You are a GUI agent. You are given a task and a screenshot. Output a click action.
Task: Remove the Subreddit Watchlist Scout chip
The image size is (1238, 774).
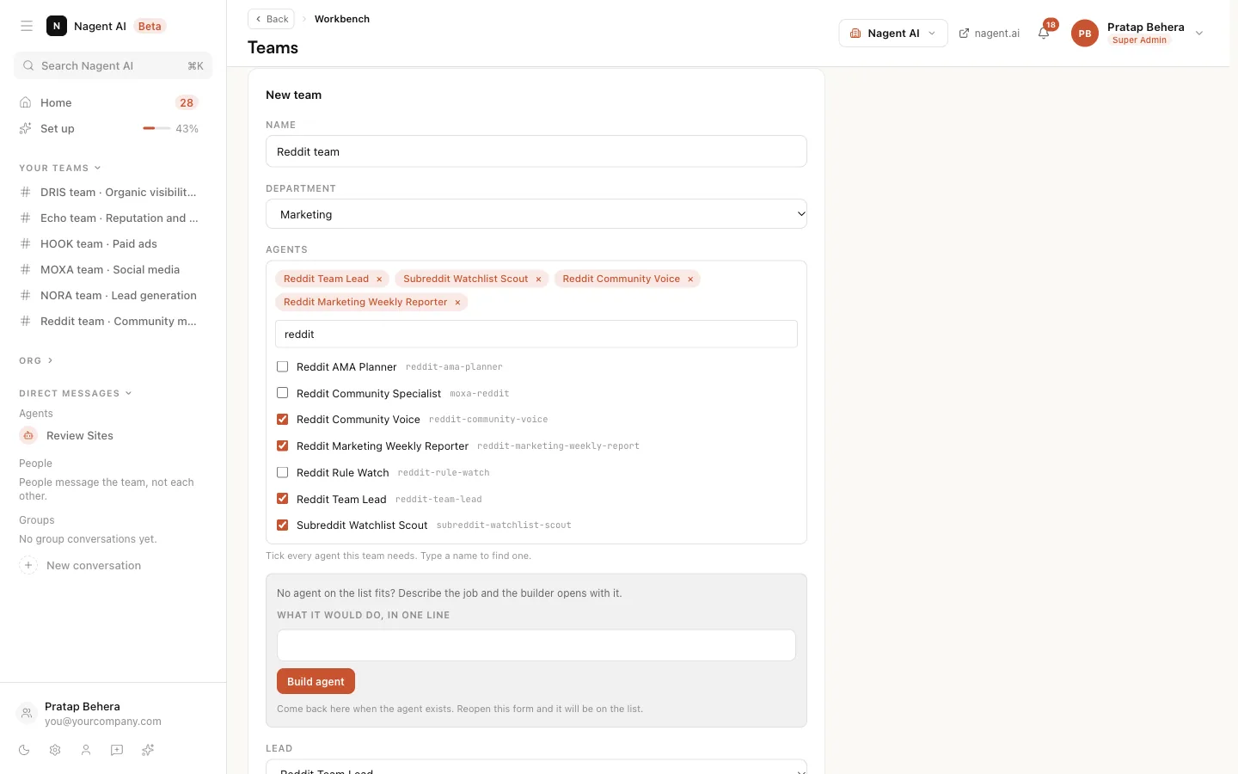(x=539, y=279)
